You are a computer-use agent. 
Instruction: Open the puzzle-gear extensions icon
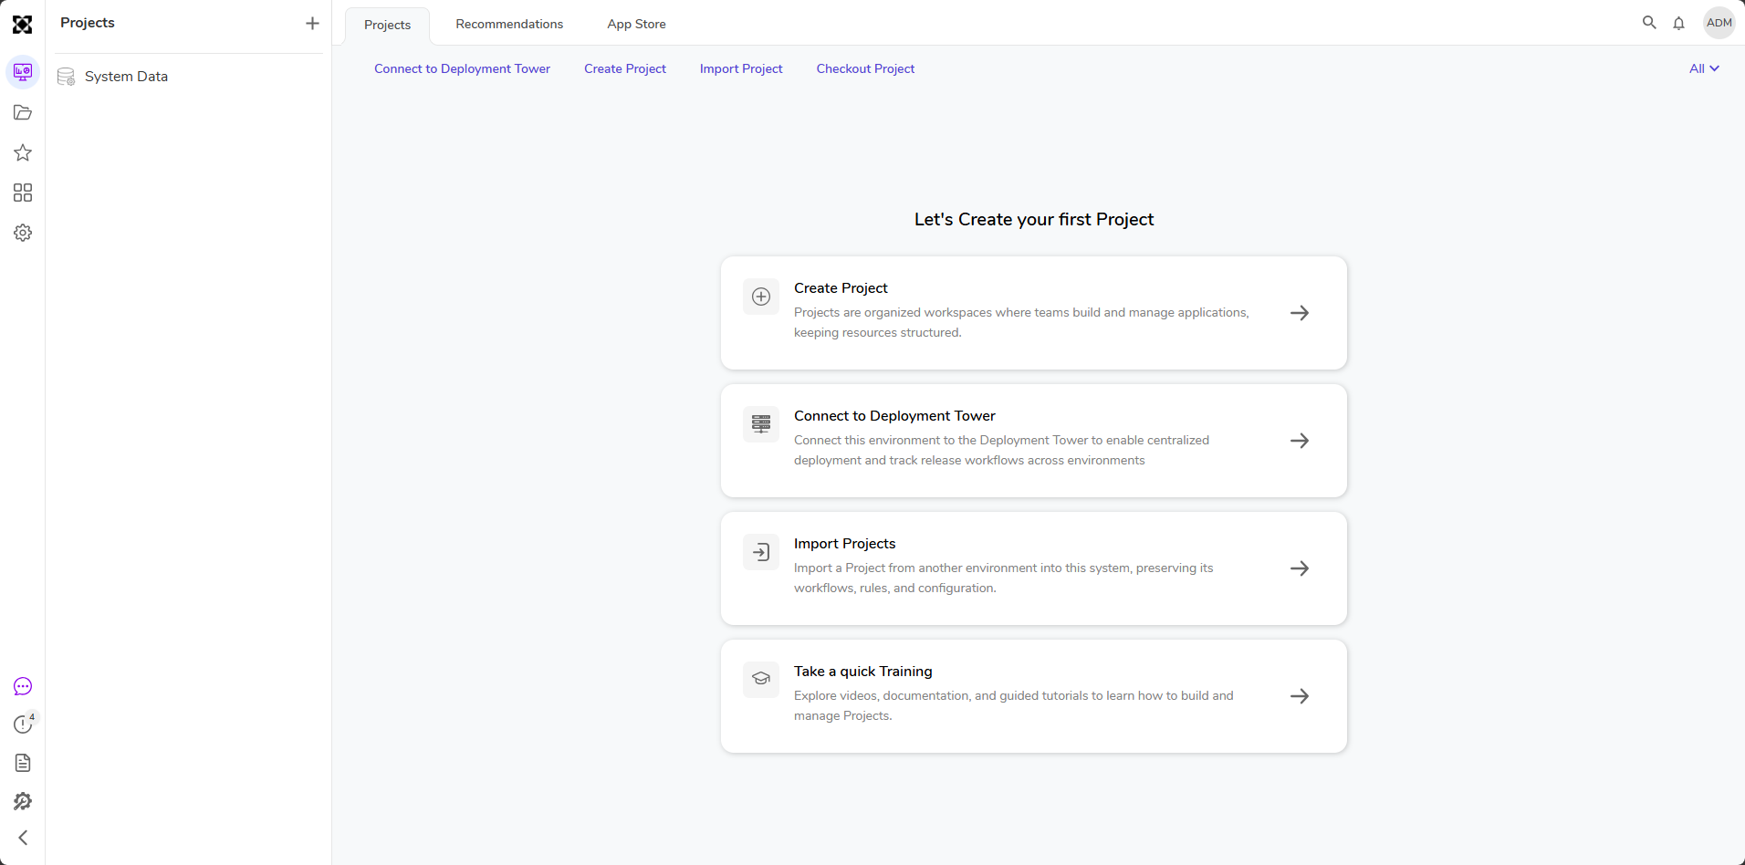coord(23,801)
